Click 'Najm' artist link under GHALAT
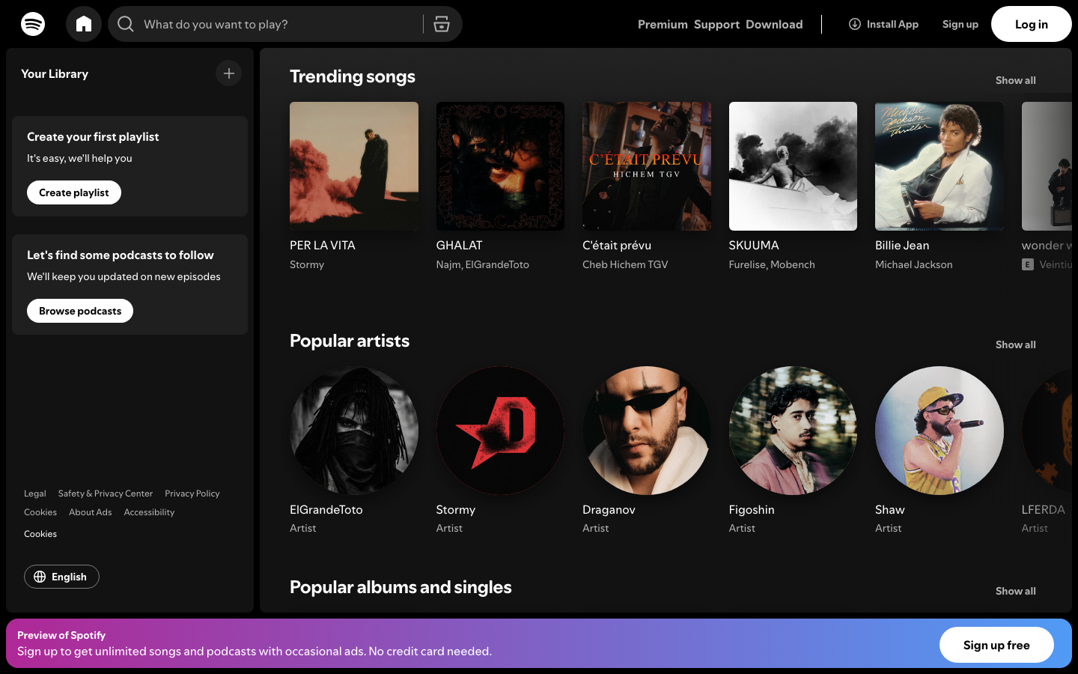This screenshot has height=674, width=1078. click(x=448, y=264)
